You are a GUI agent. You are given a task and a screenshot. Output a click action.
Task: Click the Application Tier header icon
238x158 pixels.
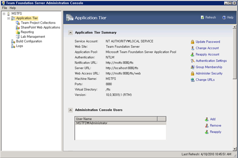[x=69, y=18]
